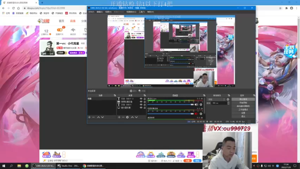Image resolution: width=300 pixels, height=169 pixels.
Task: Adjust the video capture device volume slider
Action: pos(171,114)
